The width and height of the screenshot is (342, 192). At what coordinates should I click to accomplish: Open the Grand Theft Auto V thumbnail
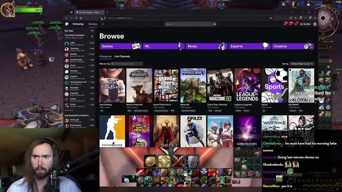point(166,86)
